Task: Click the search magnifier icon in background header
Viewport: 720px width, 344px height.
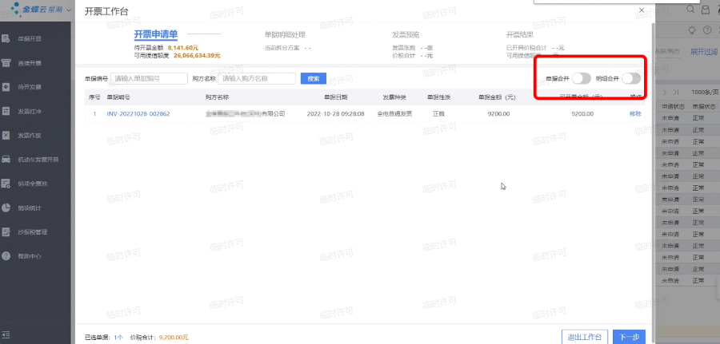Action: 690,9
